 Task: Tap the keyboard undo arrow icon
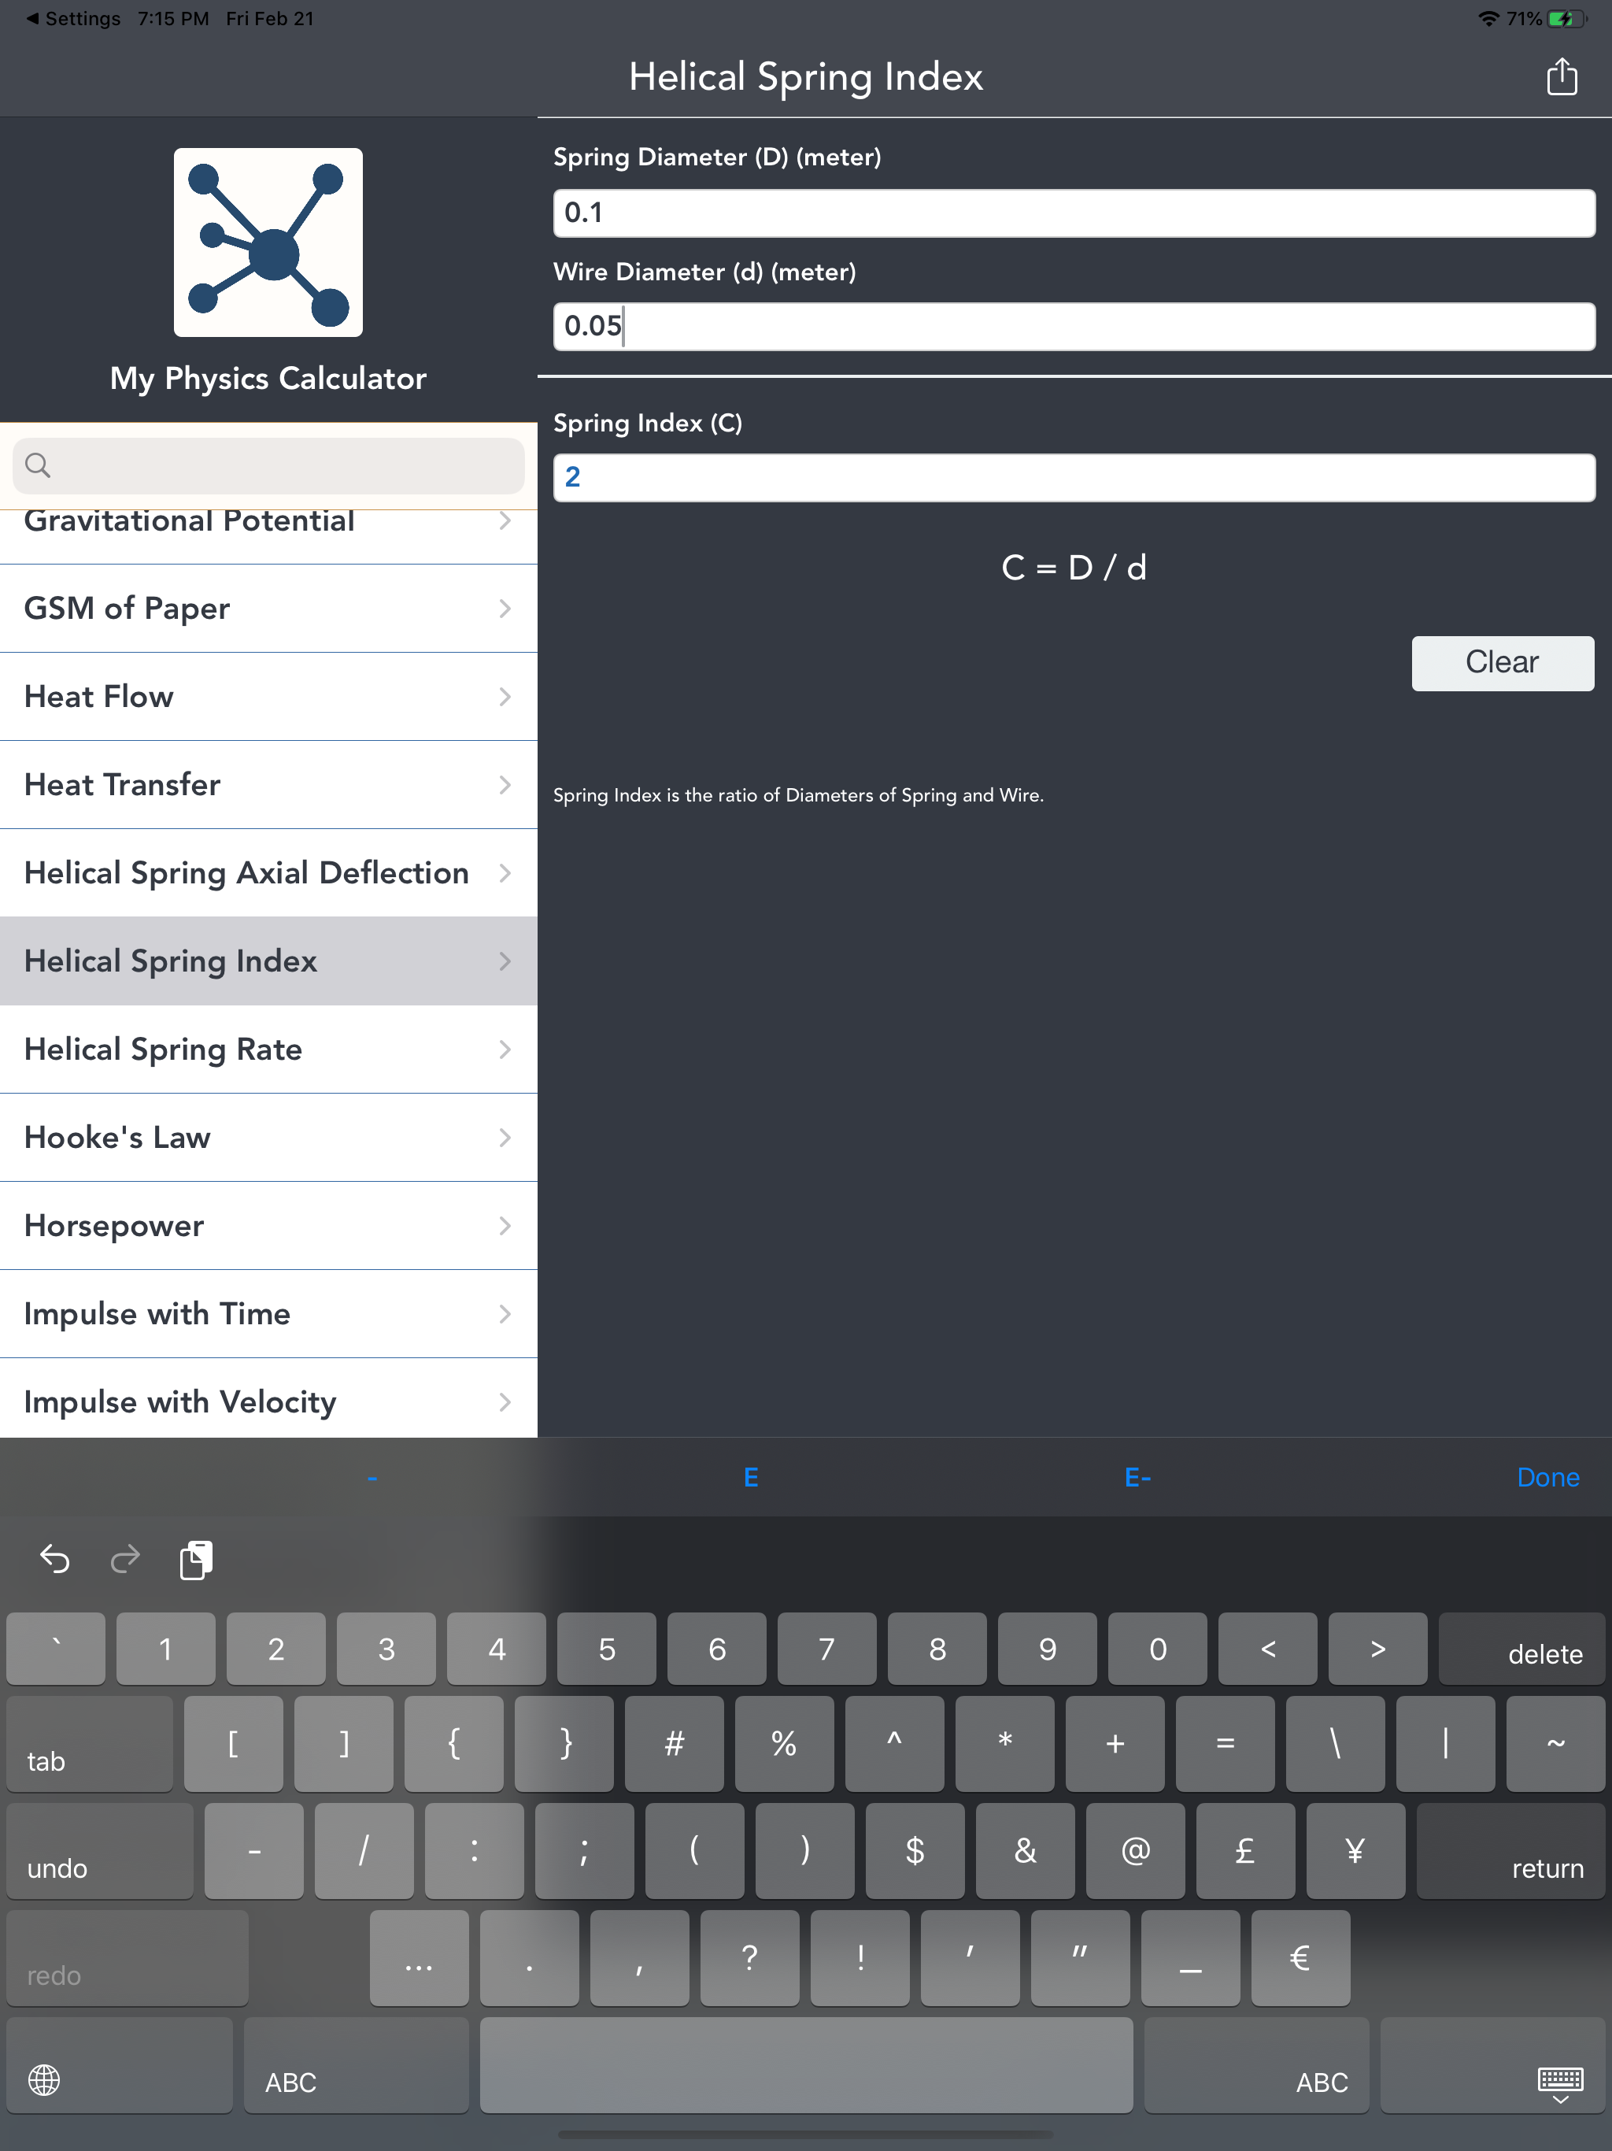[x=54, y=1560]
